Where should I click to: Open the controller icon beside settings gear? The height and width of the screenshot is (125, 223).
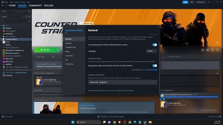click(x=203, y=50)
